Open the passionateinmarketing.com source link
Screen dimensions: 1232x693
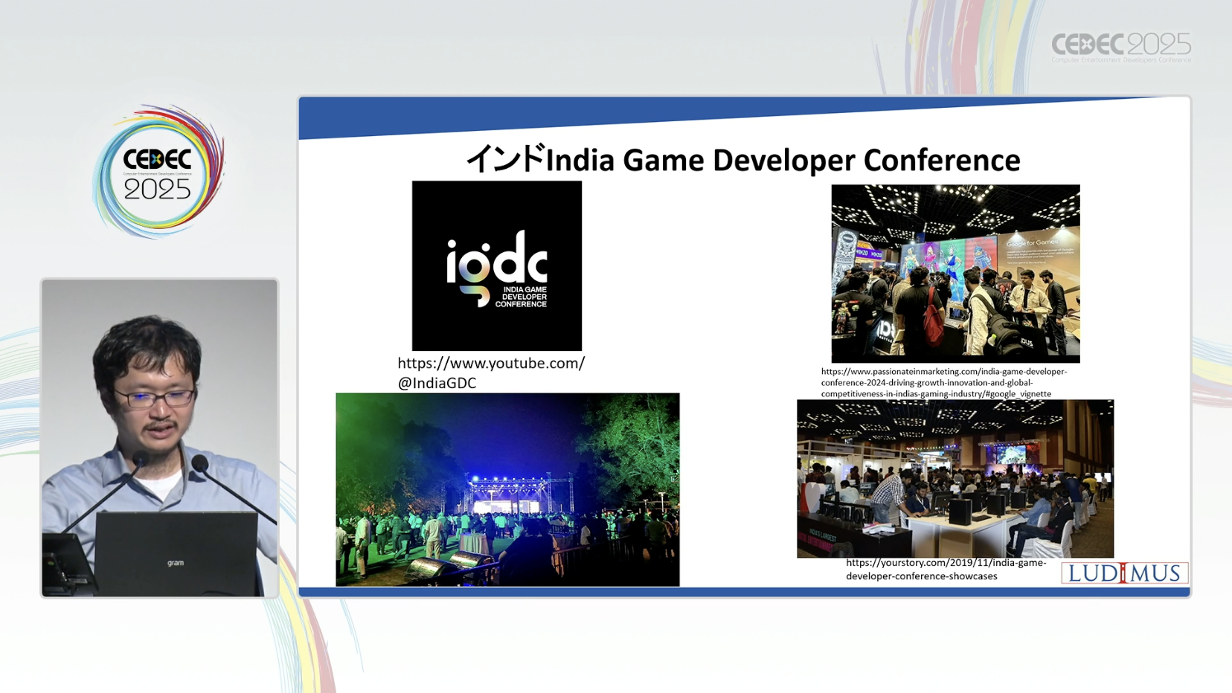[x=943, y=382]
